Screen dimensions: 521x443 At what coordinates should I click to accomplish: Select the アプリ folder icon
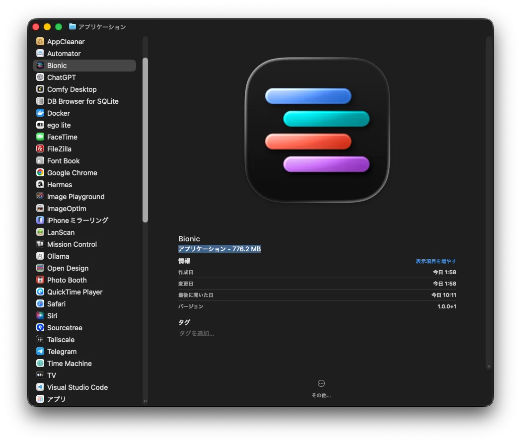coord(40,399)
